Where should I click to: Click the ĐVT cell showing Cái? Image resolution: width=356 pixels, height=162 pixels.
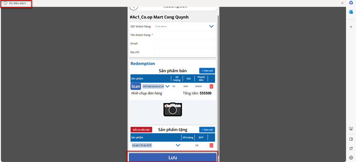pos(201,145)
